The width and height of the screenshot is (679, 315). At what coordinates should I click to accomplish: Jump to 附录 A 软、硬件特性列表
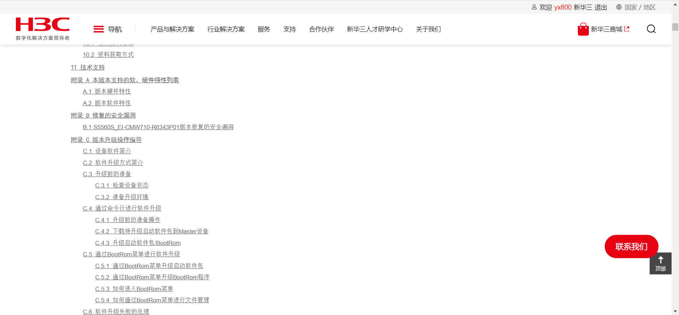(x=125, y=80)
